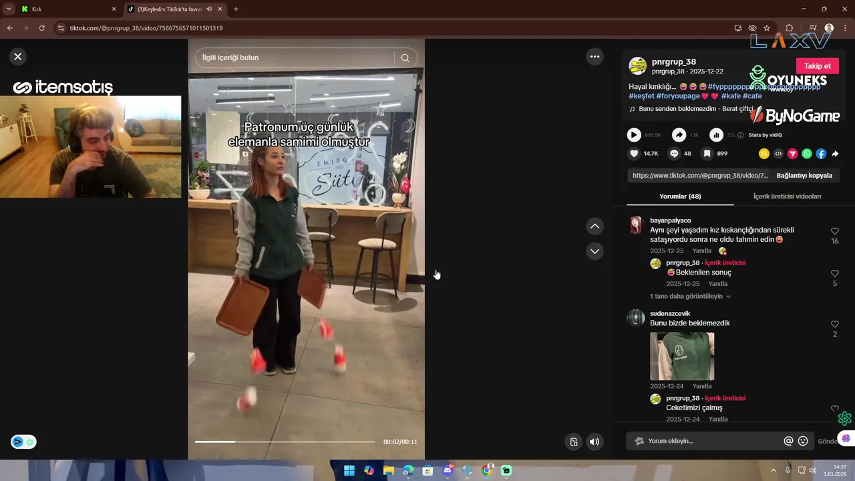Bookmark page with star icon
855x481 pixels.
(x=767, y=28)
